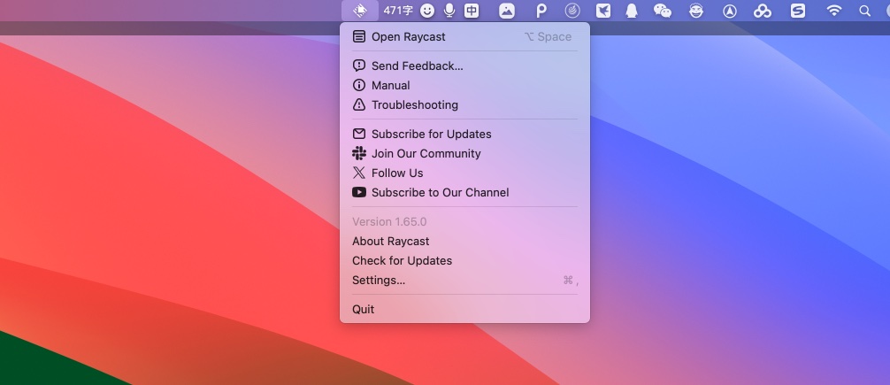This screenshot has width=890, height=385.
Task: Open the three-circles cloud icon
Action: [x=763, y=11]
